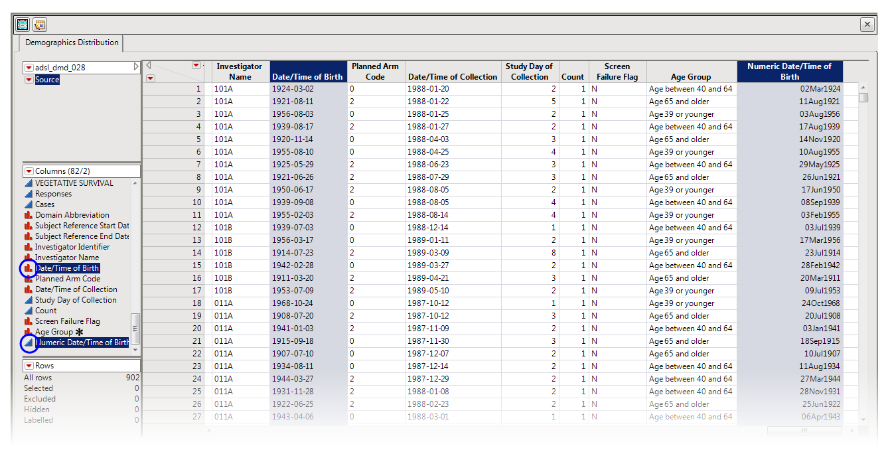The height and width of the screenshot is (454, 888).
Task: Click the edit table toolbar icon with pencil
Action: [39, 25]
